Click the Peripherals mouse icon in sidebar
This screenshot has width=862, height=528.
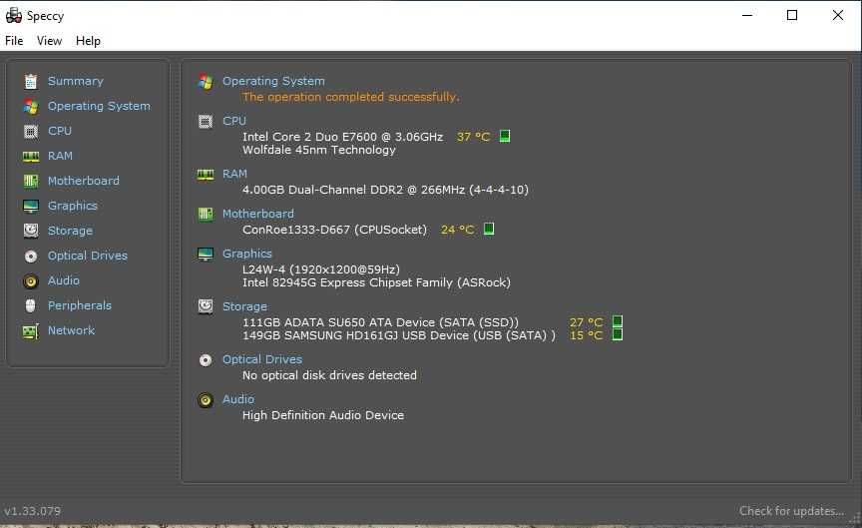(x=31, y=305)
